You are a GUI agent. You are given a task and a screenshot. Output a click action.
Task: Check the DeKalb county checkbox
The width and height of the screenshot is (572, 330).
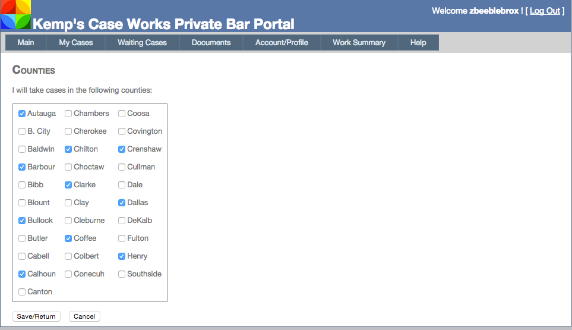coord(122,221)
